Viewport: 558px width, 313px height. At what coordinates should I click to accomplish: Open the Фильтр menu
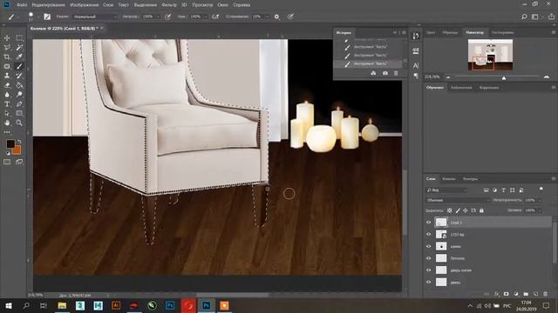(168, 5)
